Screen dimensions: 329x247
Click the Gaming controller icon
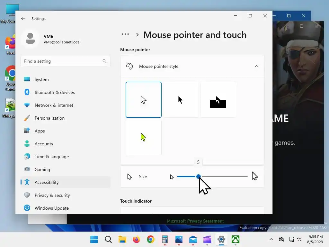click(27, 169)
